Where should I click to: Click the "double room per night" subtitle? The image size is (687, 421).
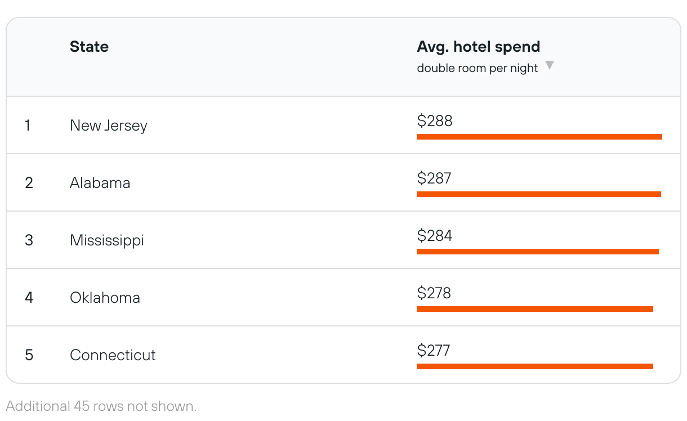477,68
